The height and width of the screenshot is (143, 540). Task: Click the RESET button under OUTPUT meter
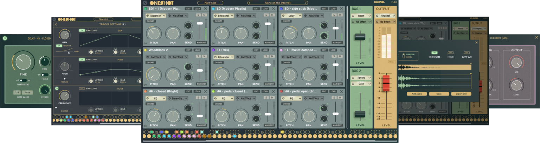392,62
